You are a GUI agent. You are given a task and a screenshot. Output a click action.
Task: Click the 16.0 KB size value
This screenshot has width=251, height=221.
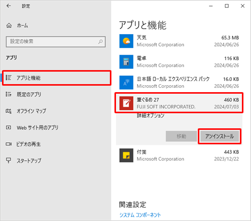point(231,79)
